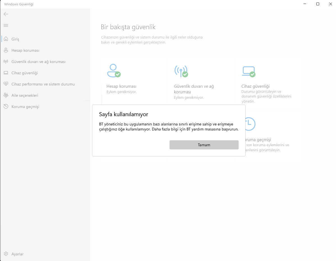This screenshot has height=261, width=336.
Task: Click the Güvenlik duvarı antenna icon in the sidebar
Action: coord(6,62)
